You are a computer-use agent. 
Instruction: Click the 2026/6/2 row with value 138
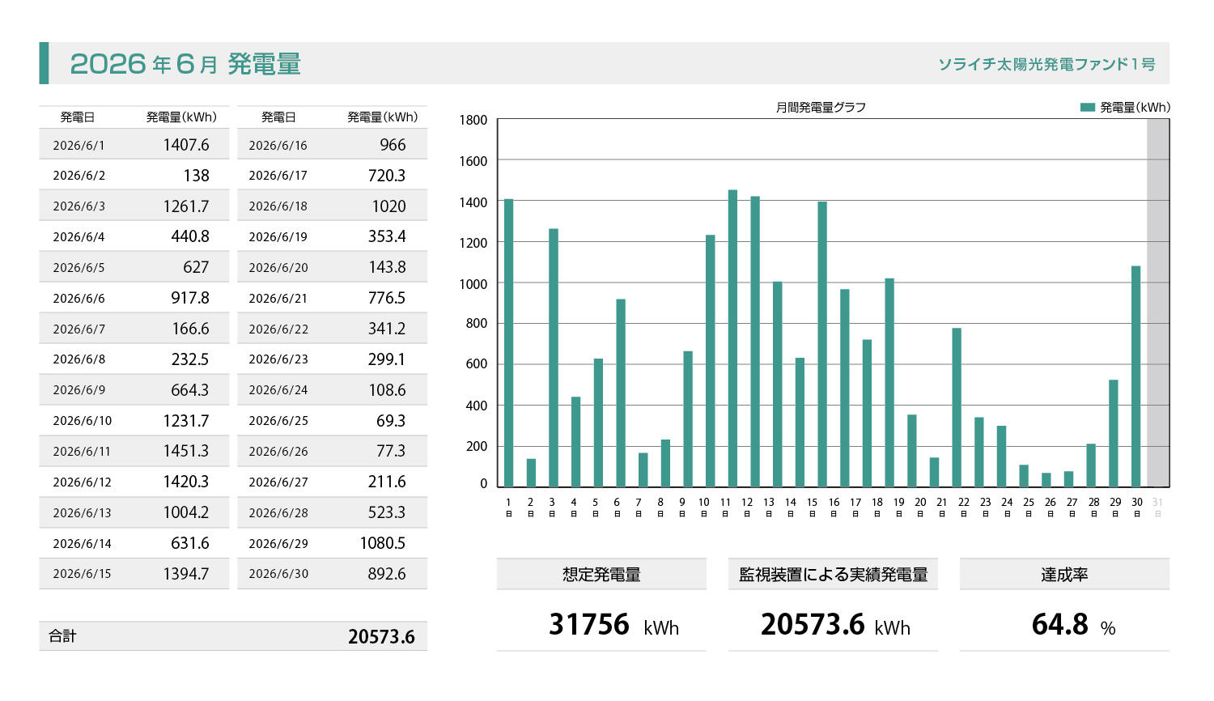[134, 175]
